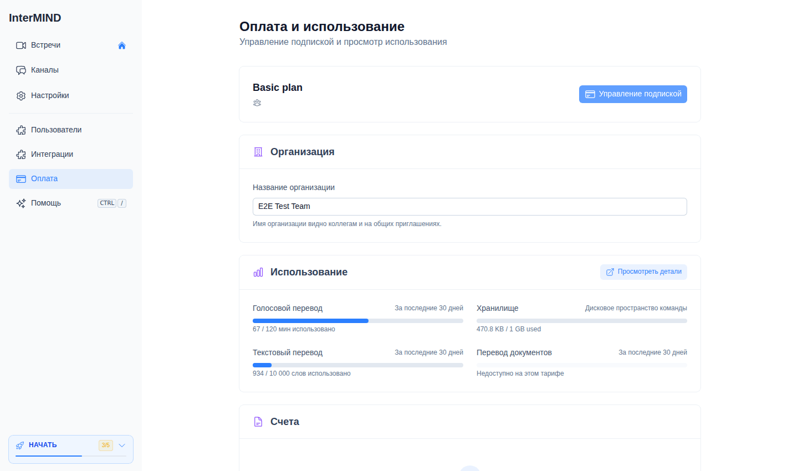Click the external link icon in Просмотреть детали
Image resolution: width=798 pixels, height=471 pixels.
610,272
